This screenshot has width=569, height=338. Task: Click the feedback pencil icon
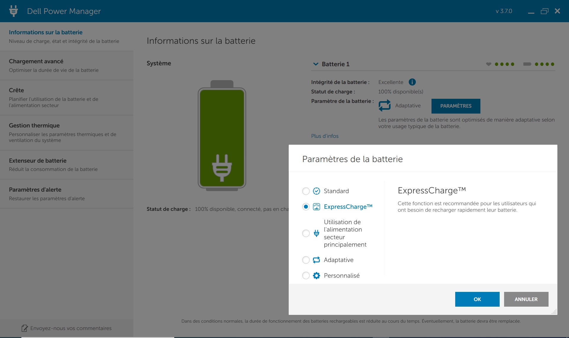point(25,328)
